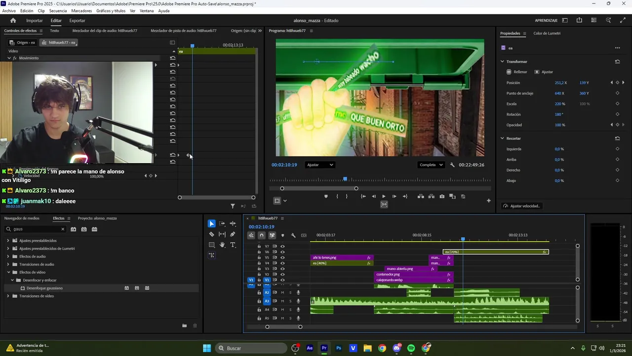Click the Program Monitor button editor plus
The image size is (632, 356).
pos(488,200)
